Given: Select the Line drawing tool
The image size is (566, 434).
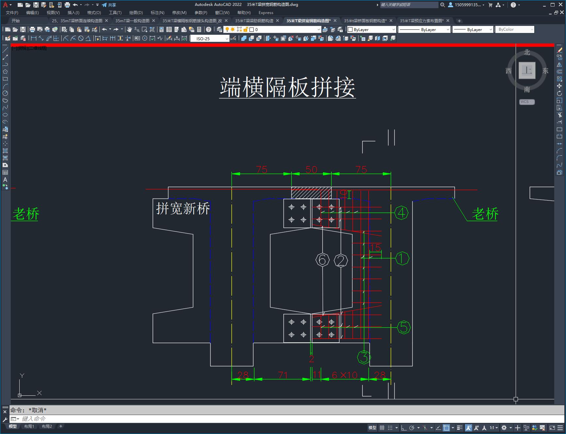Looking at the screenshot, I should tap(5, 50).
